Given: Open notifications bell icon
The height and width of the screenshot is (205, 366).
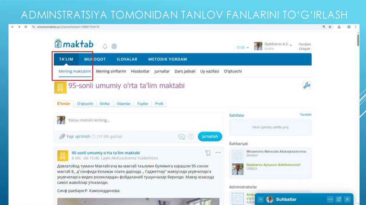Looking at the screenshot, I should [x=105, y=46].
